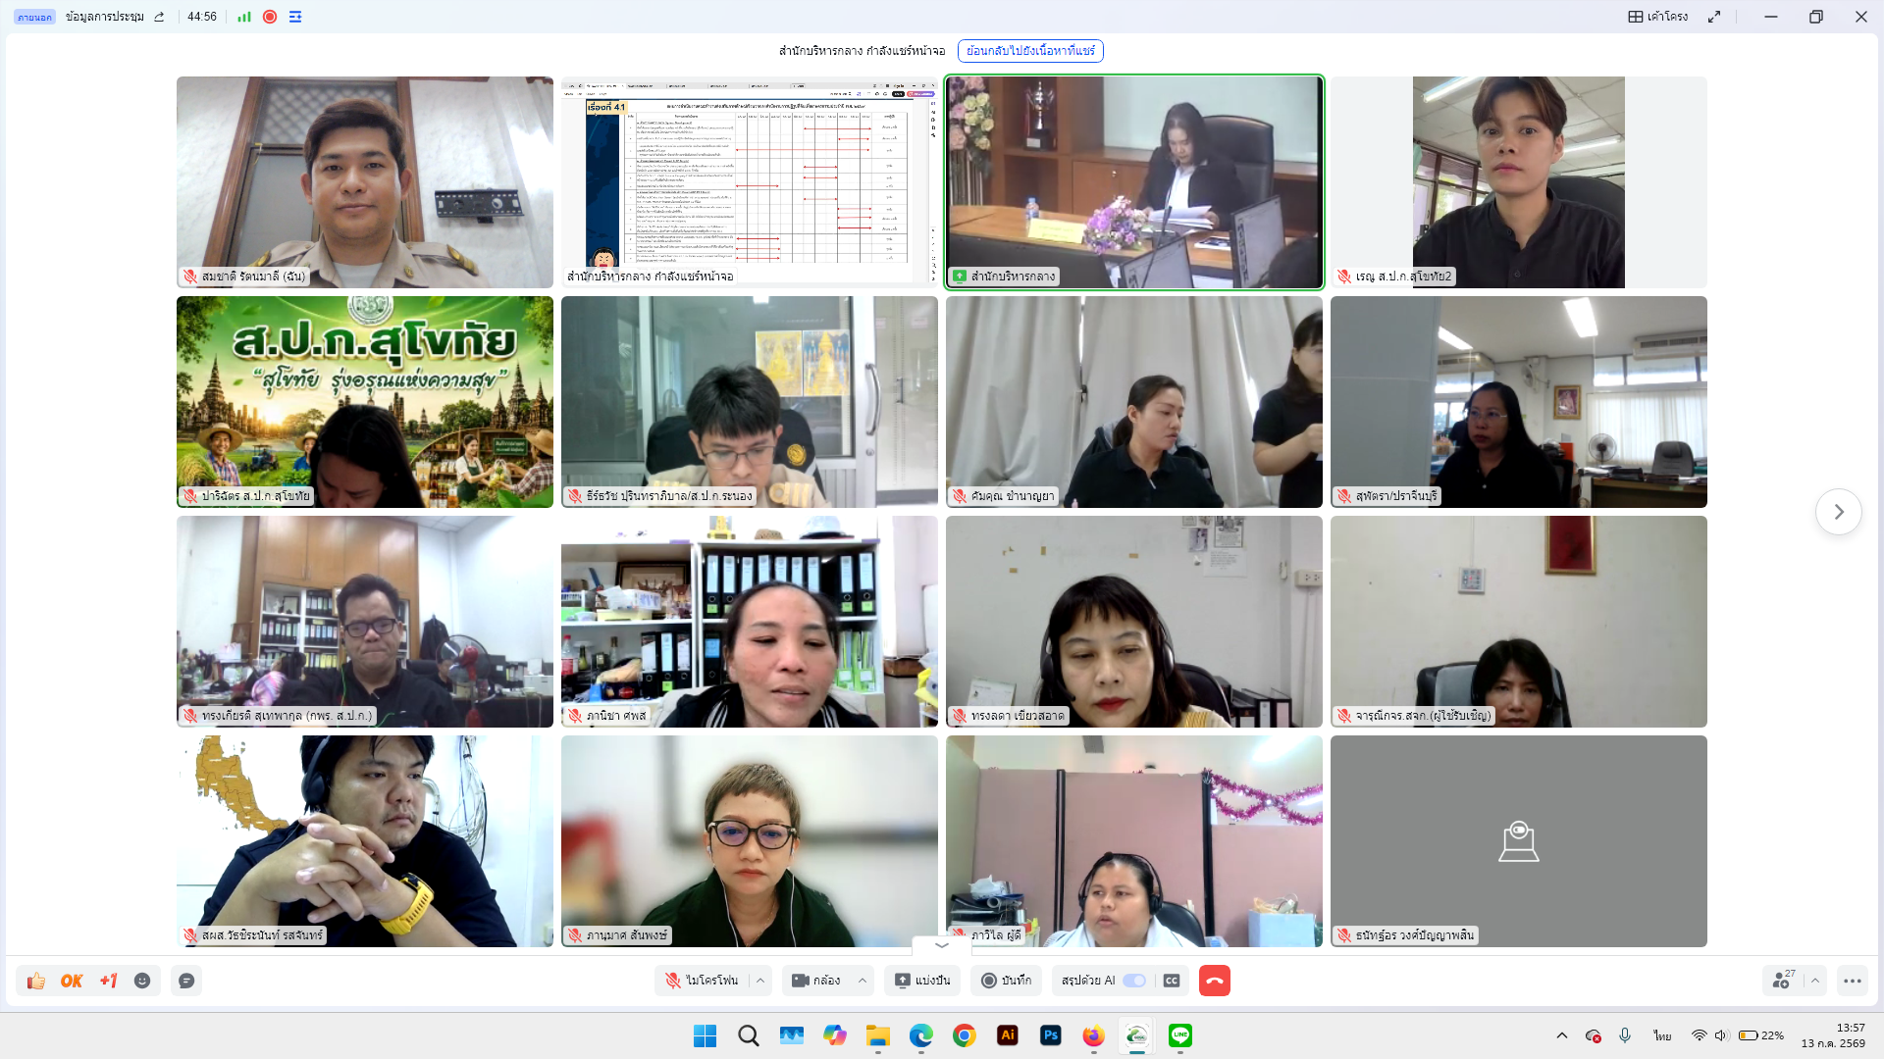Image resolution: width=1884 pixels, height=1059 pixels.
Task: Select the สำนักบริหารกลาง speaker video
Action: tap(1134, 182)
